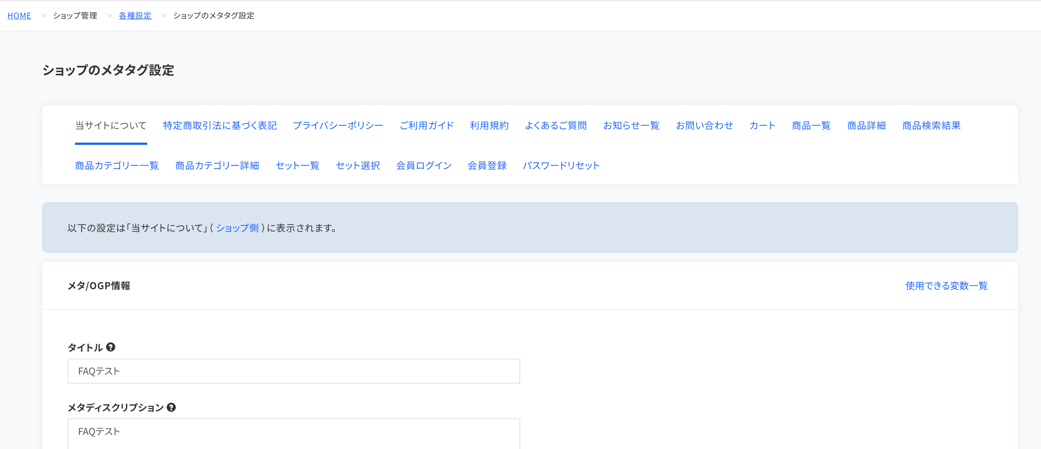This screenshot has width=1041, height=449.
Task: Switch to the 商品カテゴリー一覧 tab
Action: click(x=117, y=166)
